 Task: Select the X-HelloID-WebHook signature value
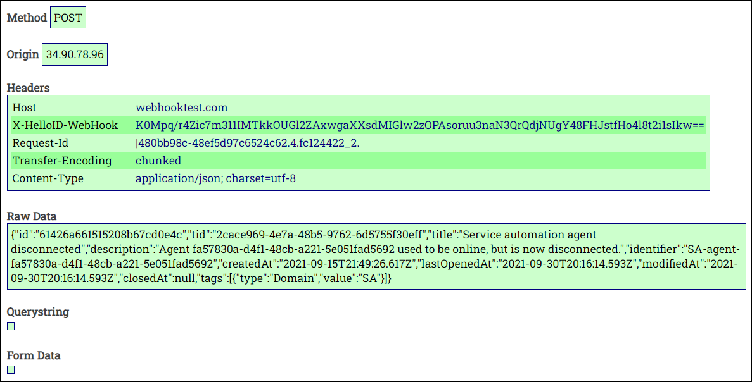click(420, 125)
